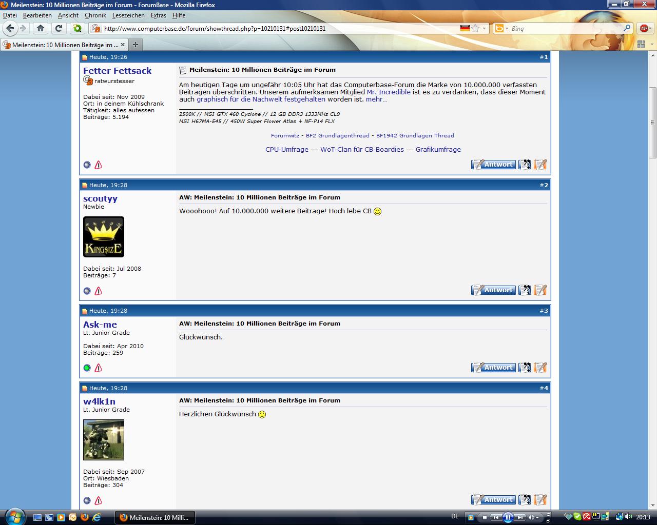Skip to previous track in Media Player toolbar
Screen dimensions: 657x525
tap(496, 517)
